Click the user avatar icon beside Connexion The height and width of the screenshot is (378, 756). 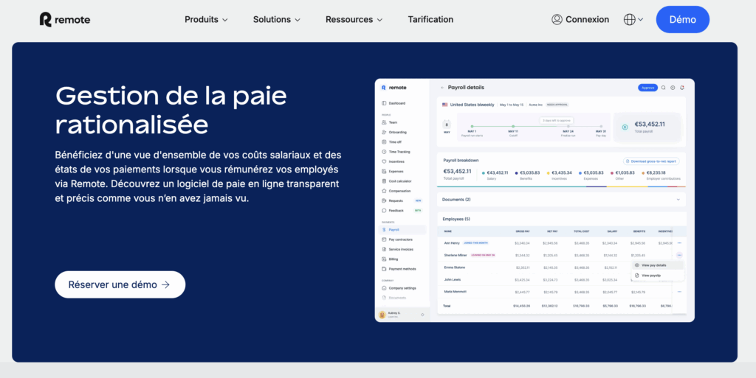pos(557,19)
